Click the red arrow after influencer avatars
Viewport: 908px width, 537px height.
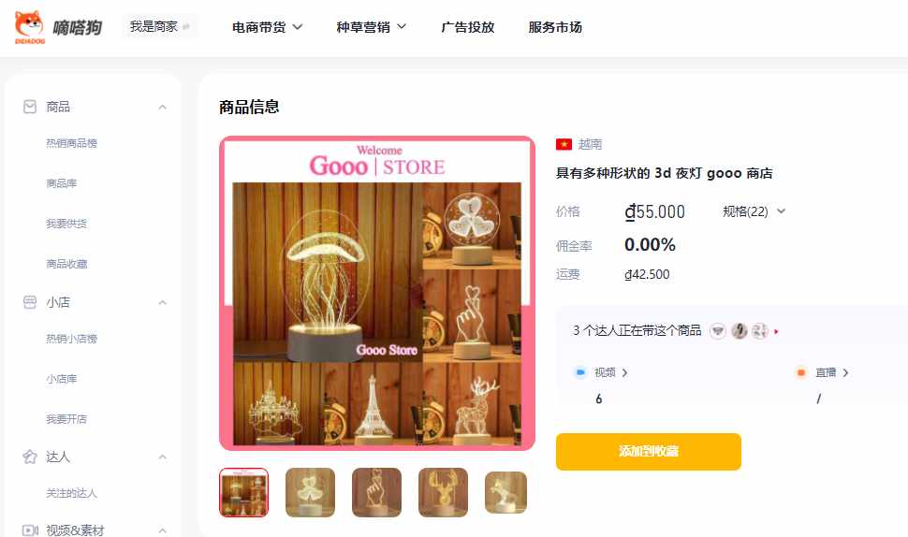[x=776, y=331]
